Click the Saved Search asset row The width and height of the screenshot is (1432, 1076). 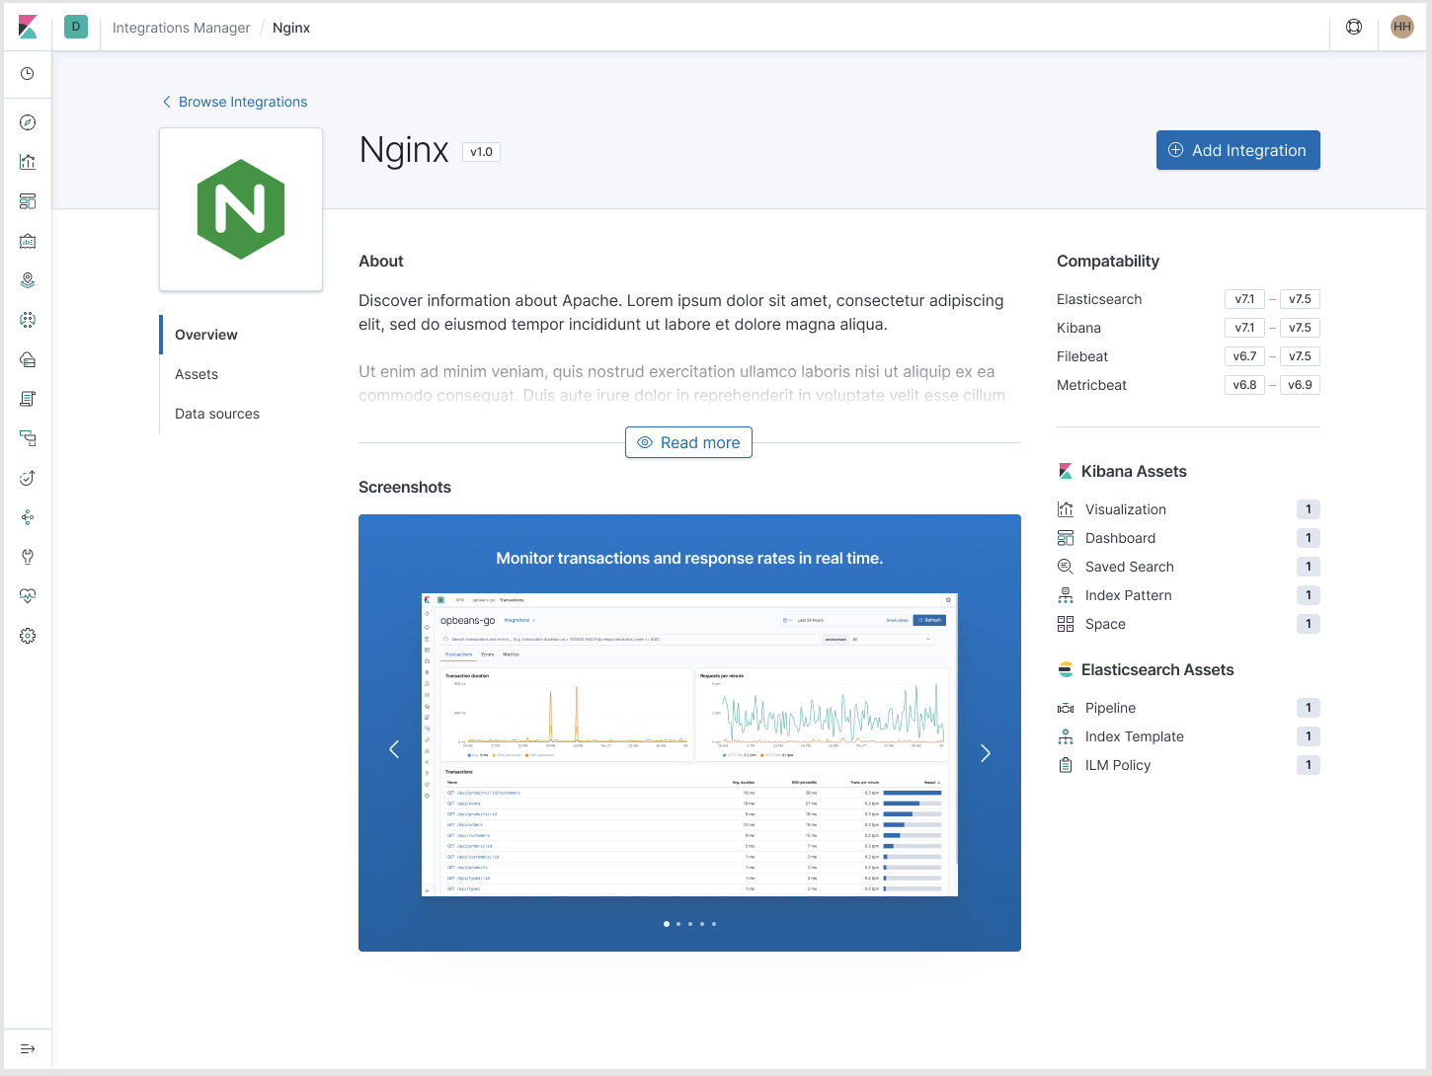tap(1188, 567)
